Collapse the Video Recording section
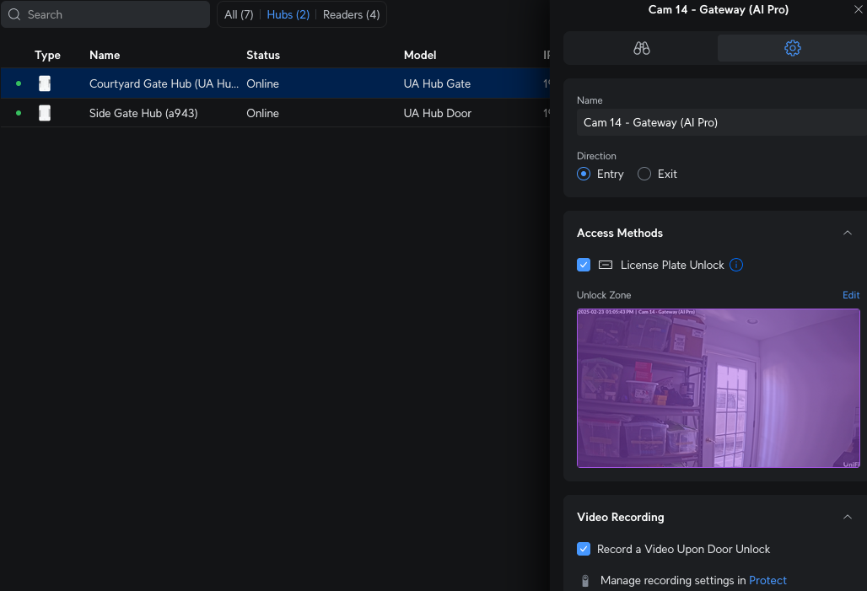This screenshot has width=867, height=591. [848, 517]
